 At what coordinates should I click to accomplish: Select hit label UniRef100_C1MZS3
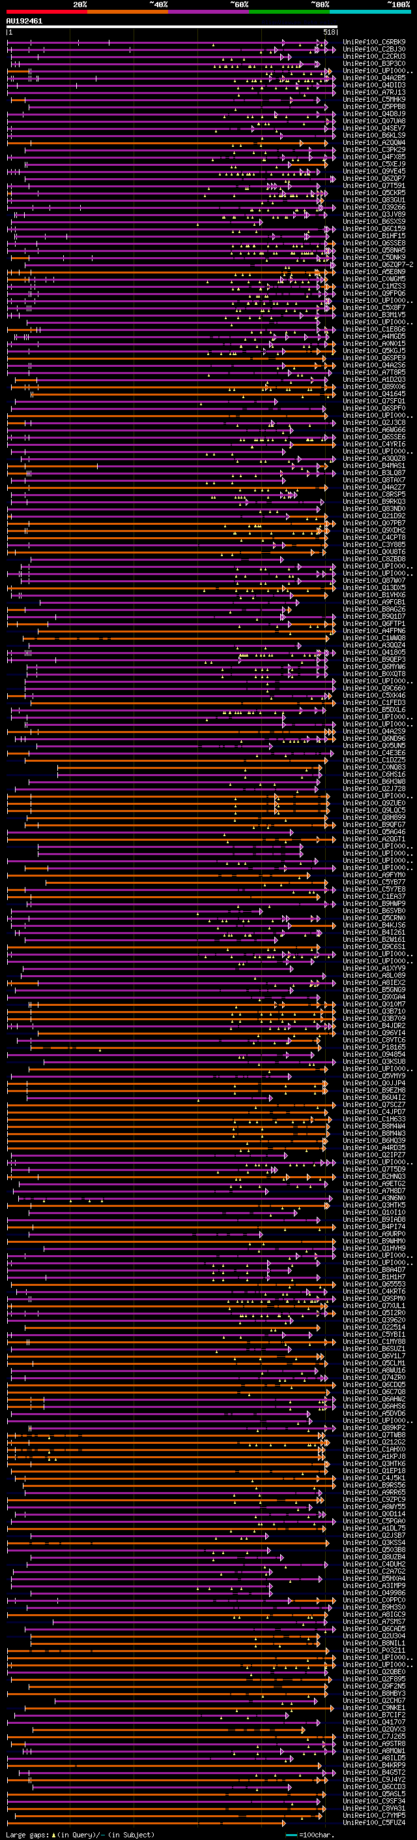tap(374, 287)
